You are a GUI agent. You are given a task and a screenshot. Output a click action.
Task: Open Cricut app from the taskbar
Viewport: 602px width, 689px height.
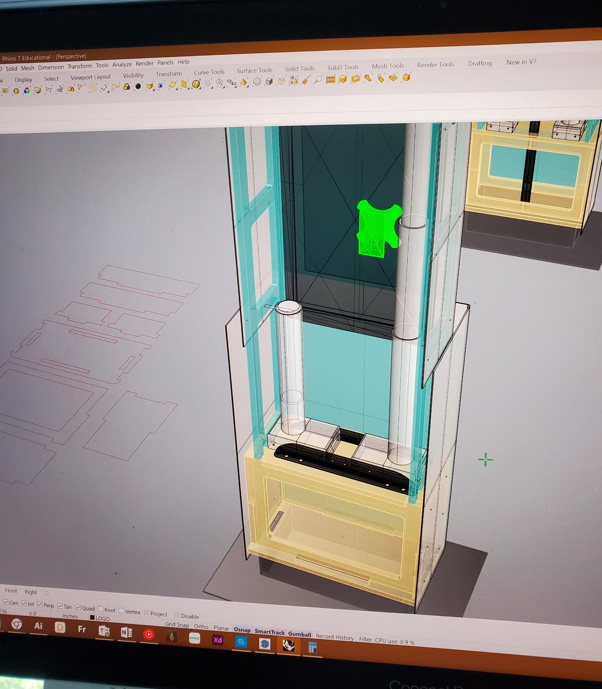pyautogui.click(x=195, y=638)
